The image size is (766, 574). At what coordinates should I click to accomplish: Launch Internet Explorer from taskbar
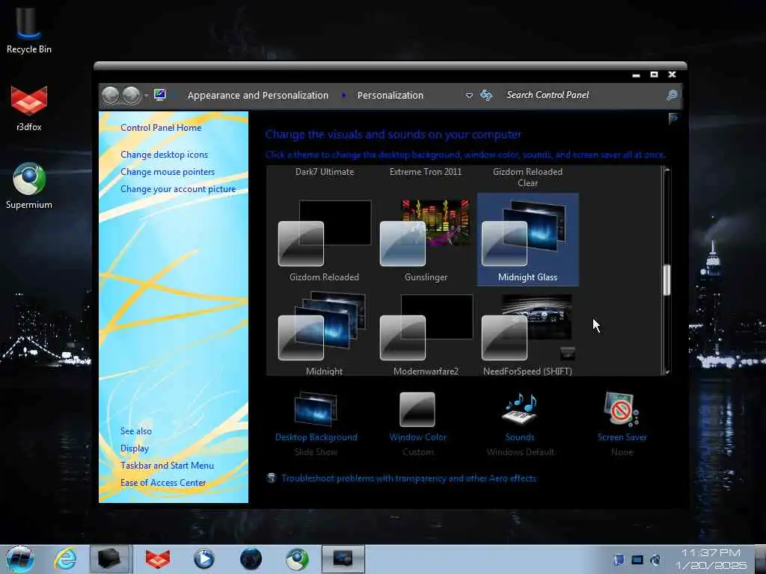[65, 559]
